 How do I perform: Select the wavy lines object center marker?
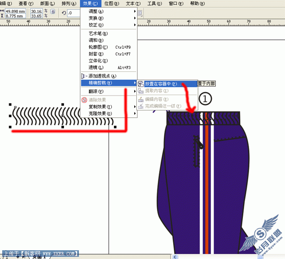(63, 116)
